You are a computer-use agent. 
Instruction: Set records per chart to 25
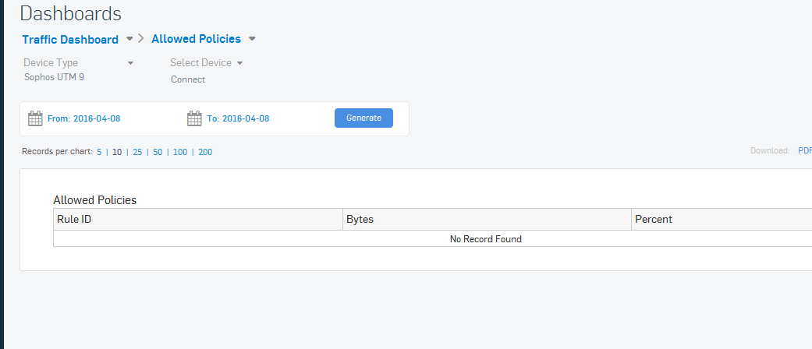point(137,153)
